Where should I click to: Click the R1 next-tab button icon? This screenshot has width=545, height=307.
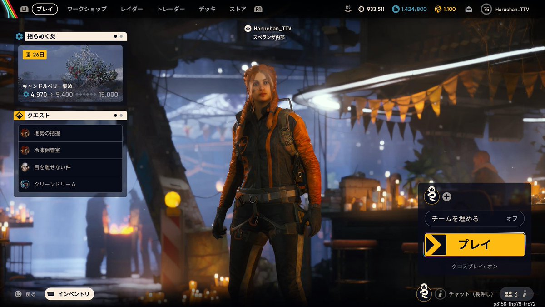click(258, 9)
